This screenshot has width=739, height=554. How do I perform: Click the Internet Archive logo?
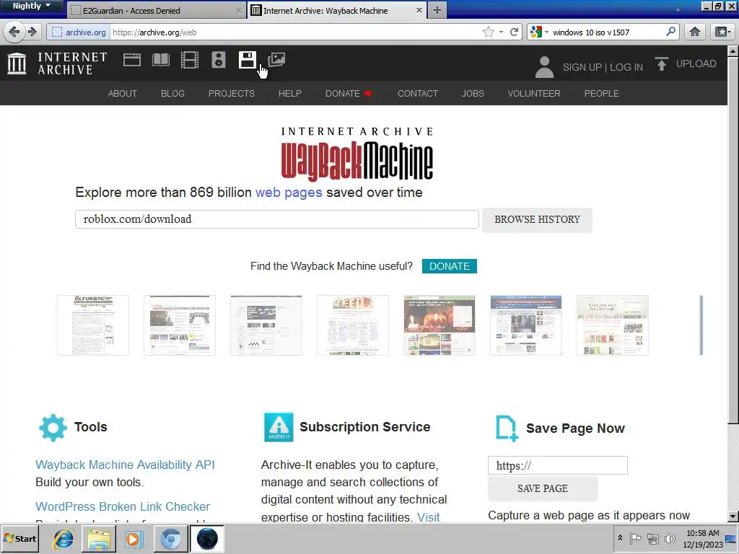(x=58, y=63)
